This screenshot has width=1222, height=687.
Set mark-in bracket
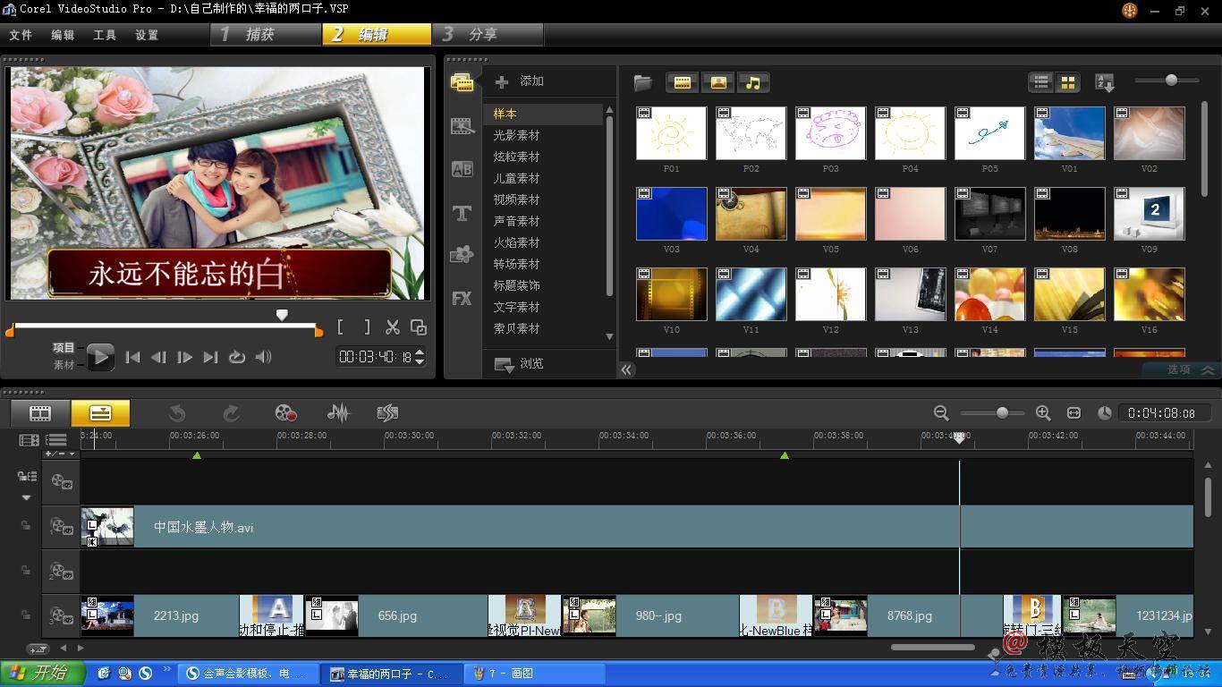tap(341, 328)
